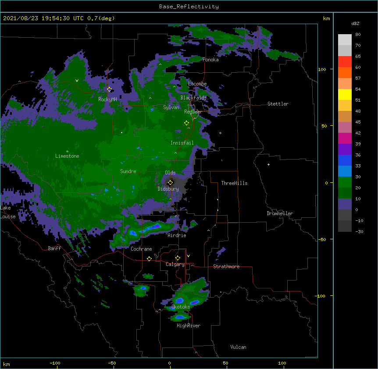Click the Innisfail town label
This screenshot has height=369, width=378.
pyautogui.click(x=182, y=143)
